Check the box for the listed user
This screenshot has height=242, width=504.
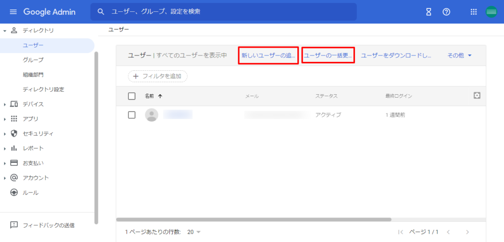pyautogui.click(x=131, y=115)
